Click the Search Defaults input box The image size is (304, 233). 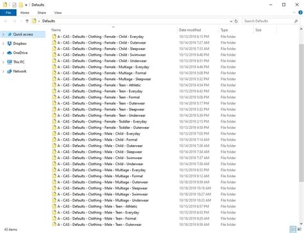pos(267,21)
